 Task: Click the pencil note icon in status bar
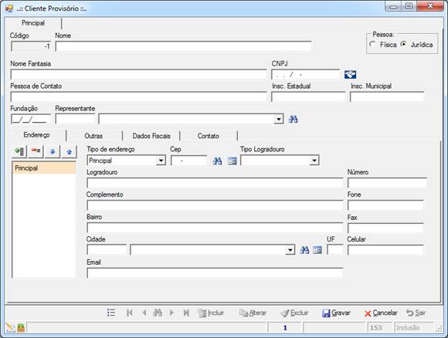(10, 327)
